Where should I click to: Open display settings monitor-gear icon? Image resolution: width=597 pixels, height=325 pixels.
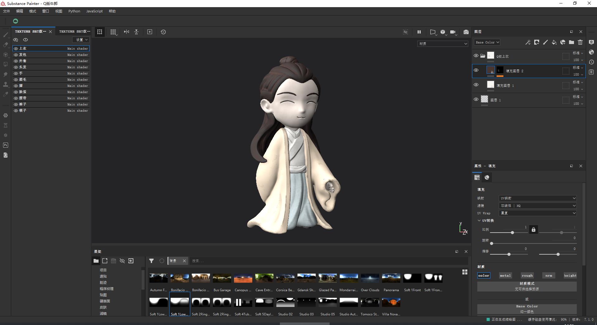coord(591,42)
